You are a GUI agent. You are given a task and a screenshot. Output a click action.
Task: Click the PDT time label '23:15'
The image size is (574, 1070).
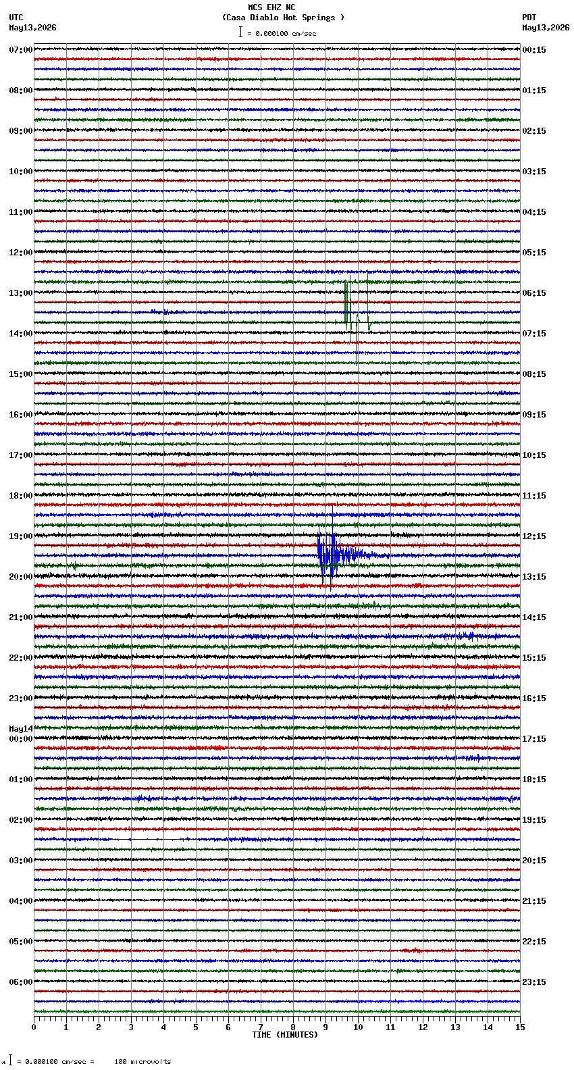[x=534, y=982]
